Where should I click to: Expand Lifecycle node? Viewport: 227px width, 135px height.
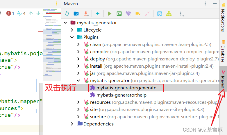click(x=72, y=30)
